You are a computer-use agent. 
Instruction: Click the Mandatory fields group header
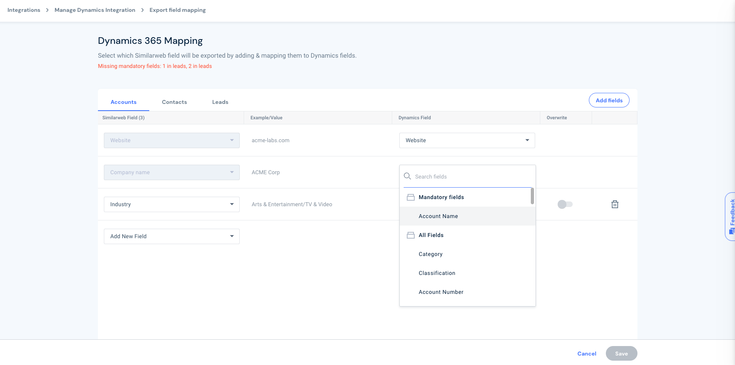tap(467, 197)
